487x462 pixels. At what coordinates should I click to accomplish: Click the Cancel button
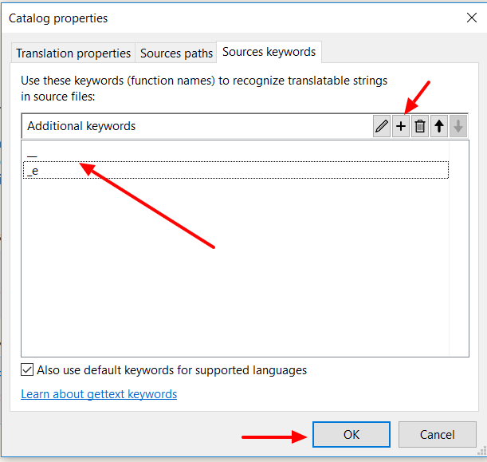pyautogui.click(x=438, y=435)
